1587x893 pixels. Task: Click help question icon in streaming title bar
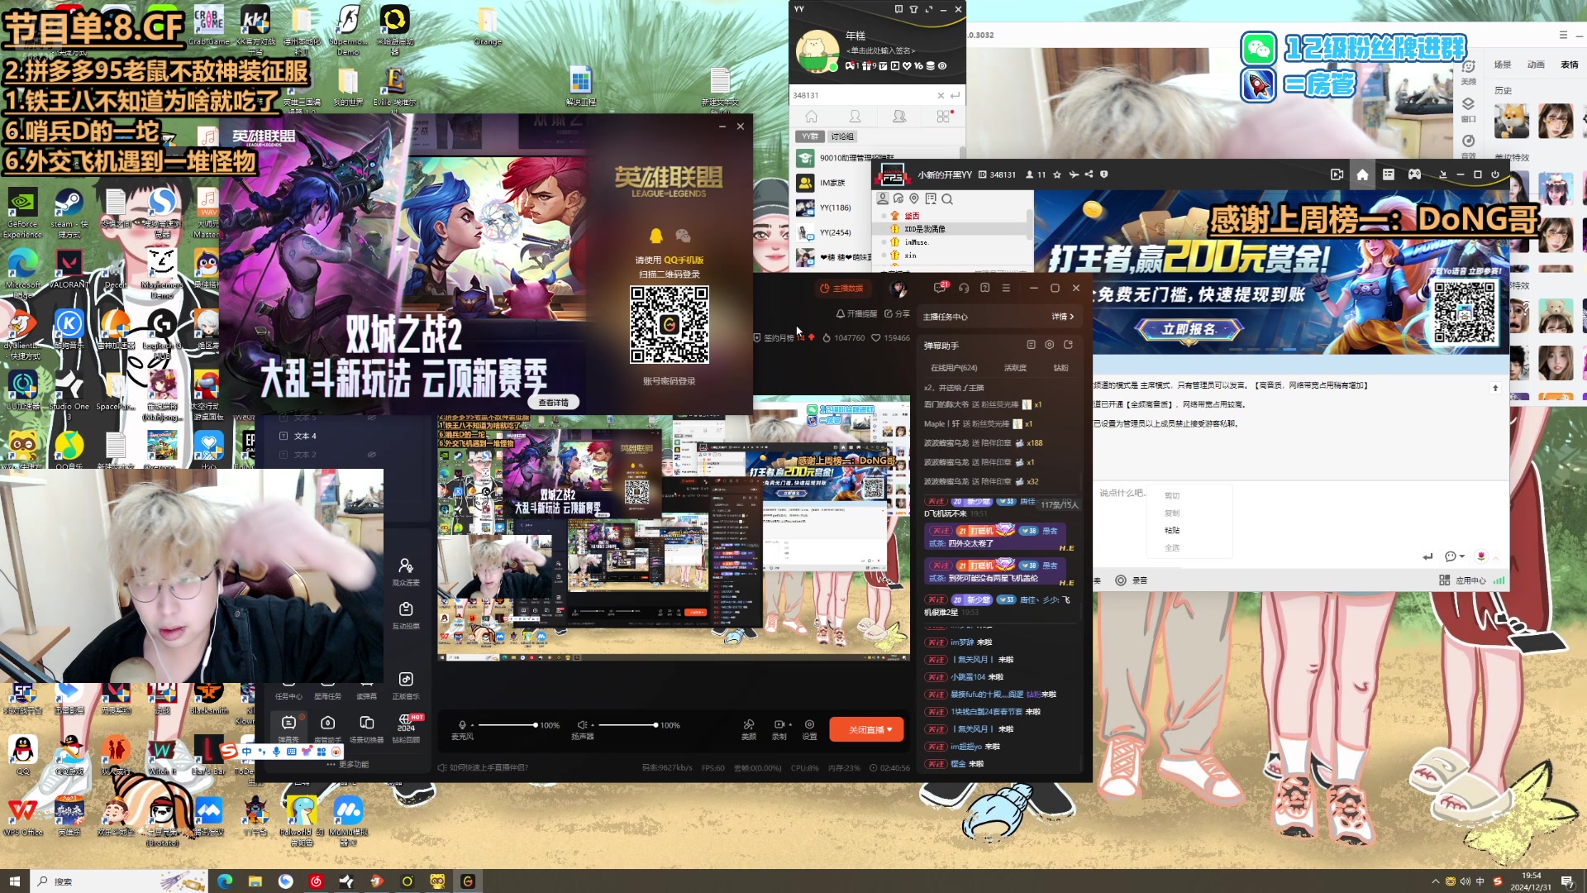[984, 288]
